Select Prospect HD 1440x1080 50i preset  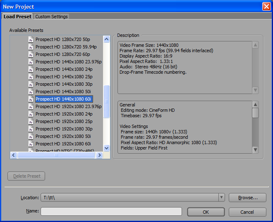[63, 92]
